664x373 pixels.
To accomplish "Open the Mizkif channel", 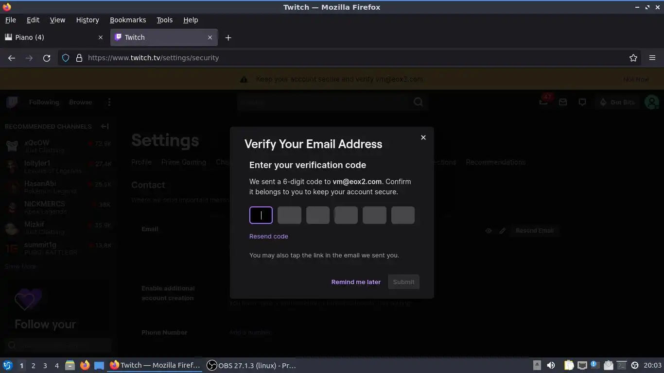I will [58, 228].
